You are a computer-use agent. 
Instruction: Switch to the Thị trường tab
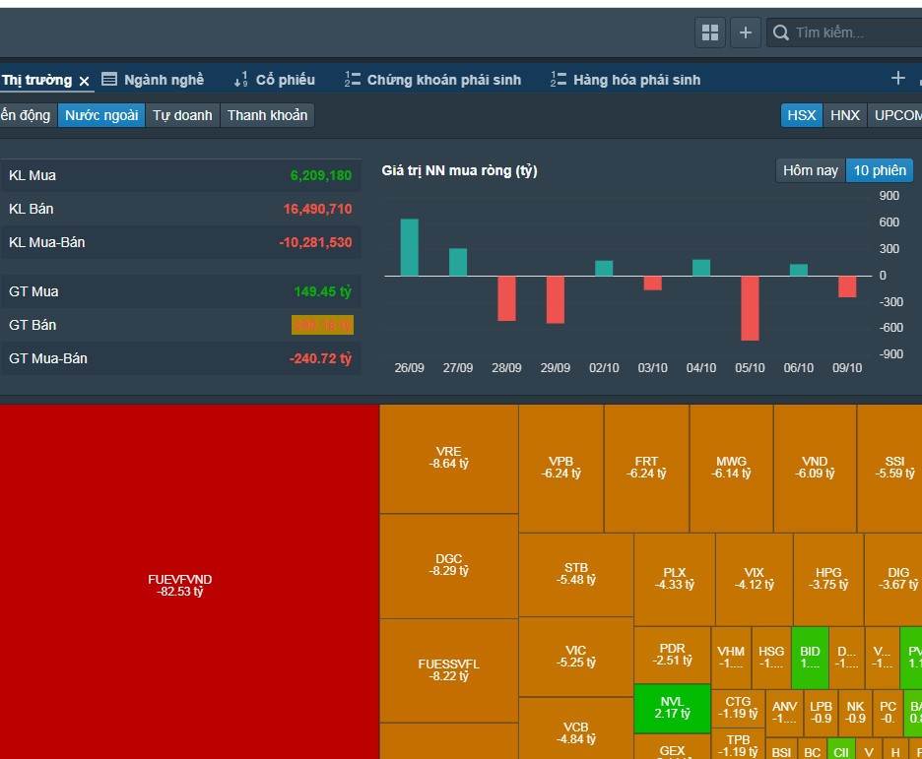tap(36, 80)
